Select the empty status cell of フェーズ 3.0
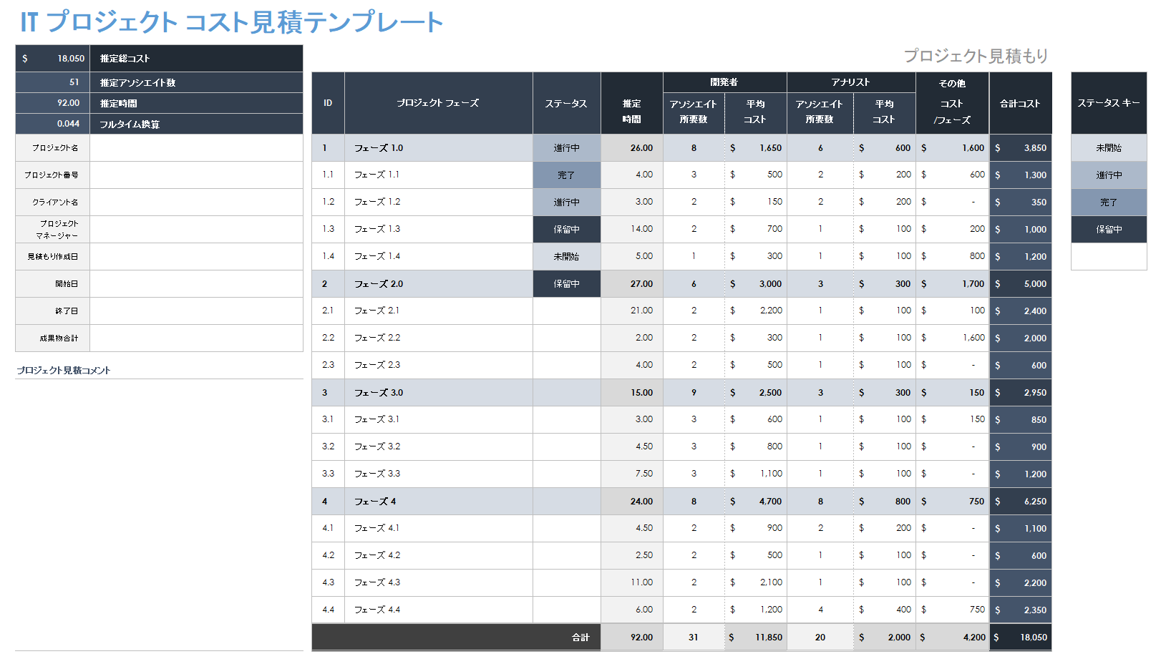This screenshot has height=659, width=1161. pos(566,393)
